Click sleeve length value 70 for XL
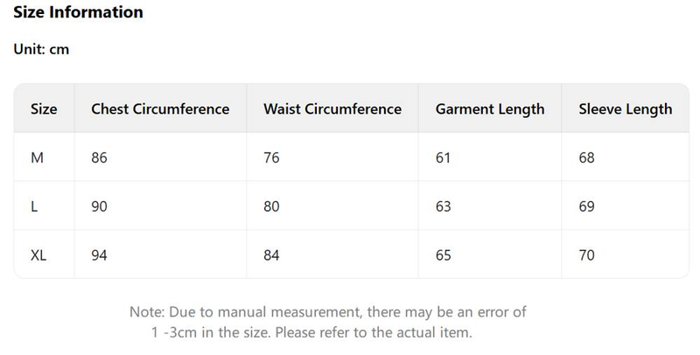 point(587,256)
